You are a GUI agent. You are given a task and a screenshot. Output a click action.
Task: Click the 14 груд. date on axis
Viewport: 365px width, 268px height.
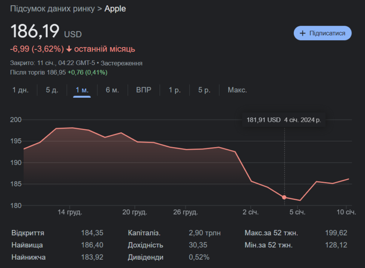[70, 212]
